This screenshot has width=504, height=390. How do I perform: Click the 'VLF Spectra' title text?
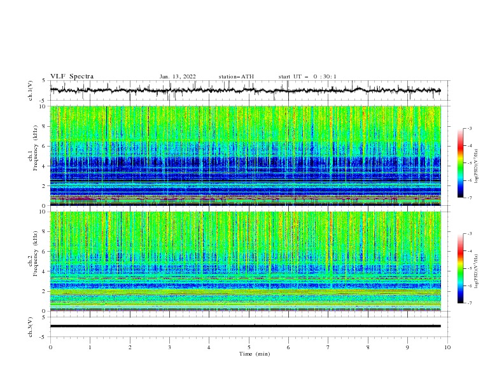point(72,76)
